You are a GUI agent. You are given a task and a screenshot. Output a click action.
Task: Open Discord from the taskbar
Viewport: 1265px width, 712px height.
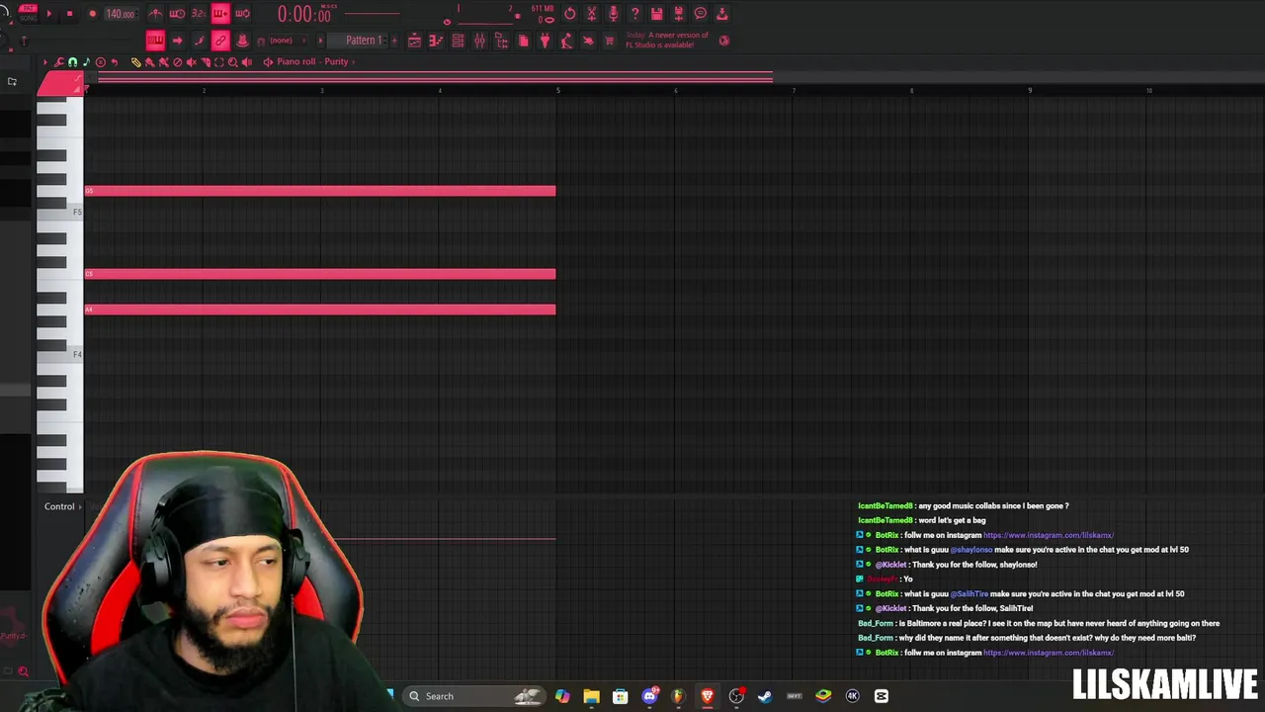[x=649, y=696]
